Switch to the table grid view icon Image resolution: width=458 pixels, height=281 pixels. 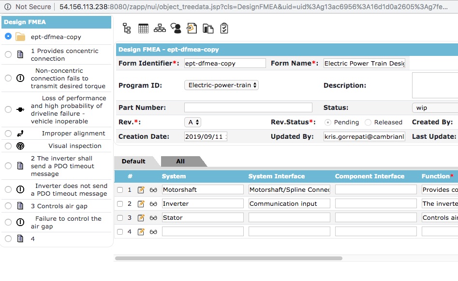143,28
